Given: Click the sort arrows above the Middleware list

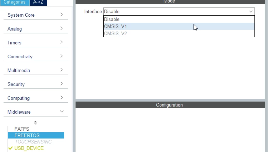Looking at the screenshot, I should coord(35,123).
